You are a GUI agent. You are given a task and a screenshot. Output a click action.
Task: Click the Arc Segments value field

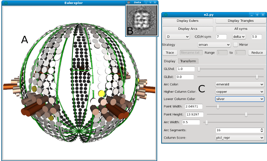[x=238, y=130]
